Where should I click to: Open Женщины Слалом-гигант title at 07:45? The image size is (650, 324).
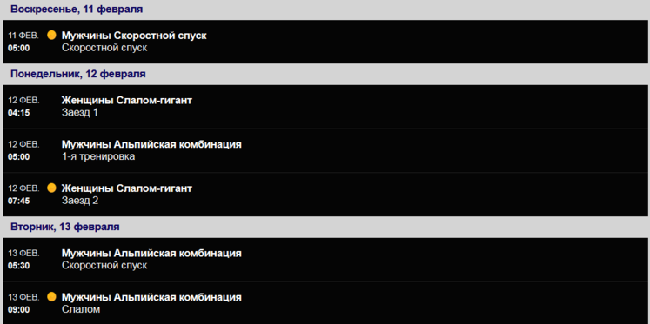tap(127, 188)
